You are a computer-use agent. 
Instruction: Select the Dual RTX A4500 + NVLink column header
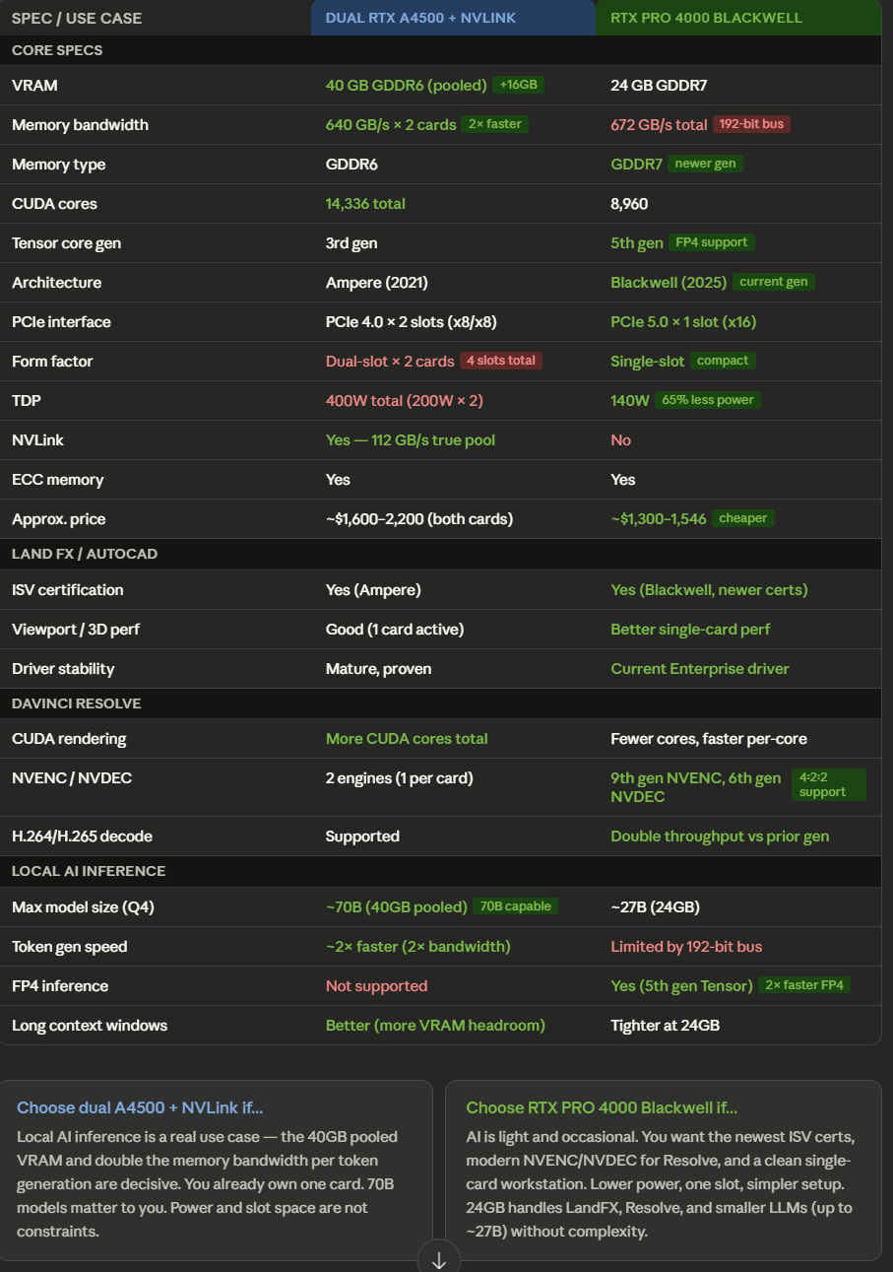[420, 18]
